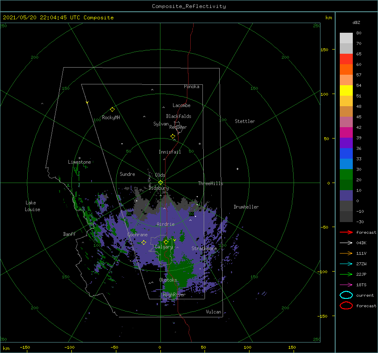Click the Calgary city label
The height and width of the screenshot is (353, 378).
[164, 247]
